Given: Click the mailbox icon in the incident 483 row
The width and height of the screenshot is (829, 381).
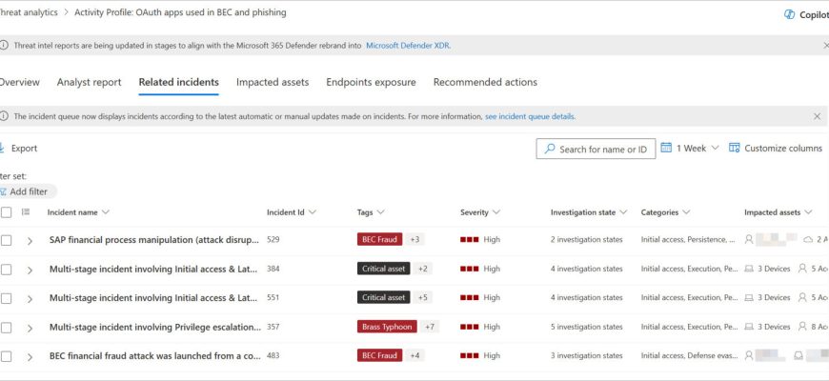Looking at the screenshot, I should click(799, 355).
